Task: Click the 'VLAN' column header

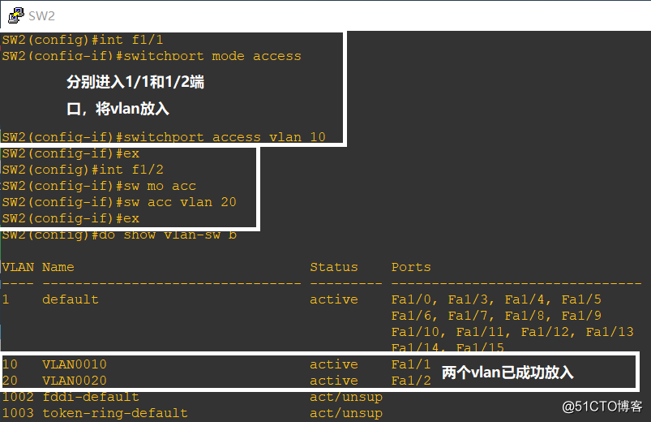Action: (18, 267)
